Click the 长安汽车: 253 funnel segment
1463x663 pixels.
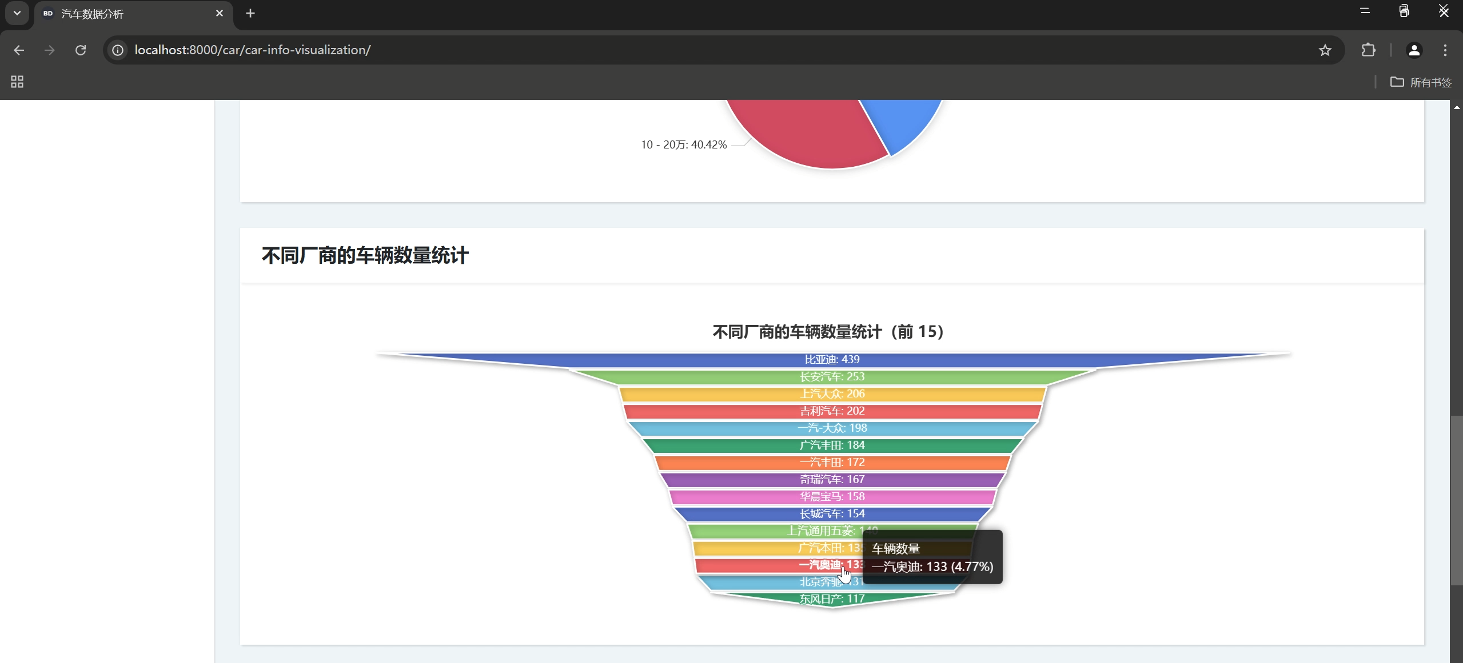(832, 377)
